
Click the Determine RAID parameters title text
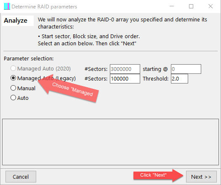(44, 7)
